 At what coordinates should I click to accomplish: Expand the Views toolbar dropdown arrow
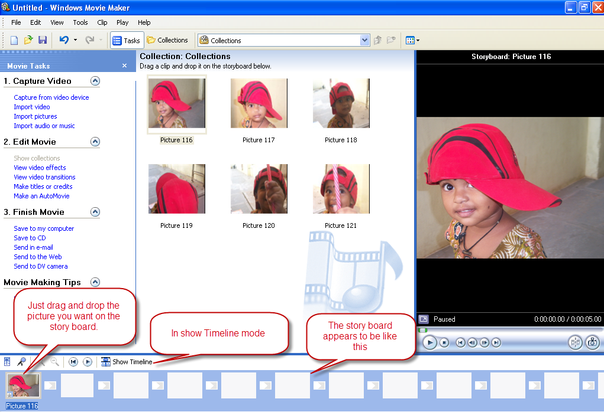pos(418,40)
